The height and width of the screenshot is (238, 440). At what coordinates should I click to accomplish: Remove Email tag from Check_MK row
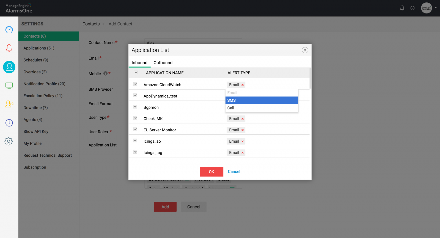[x=243, y=119]
